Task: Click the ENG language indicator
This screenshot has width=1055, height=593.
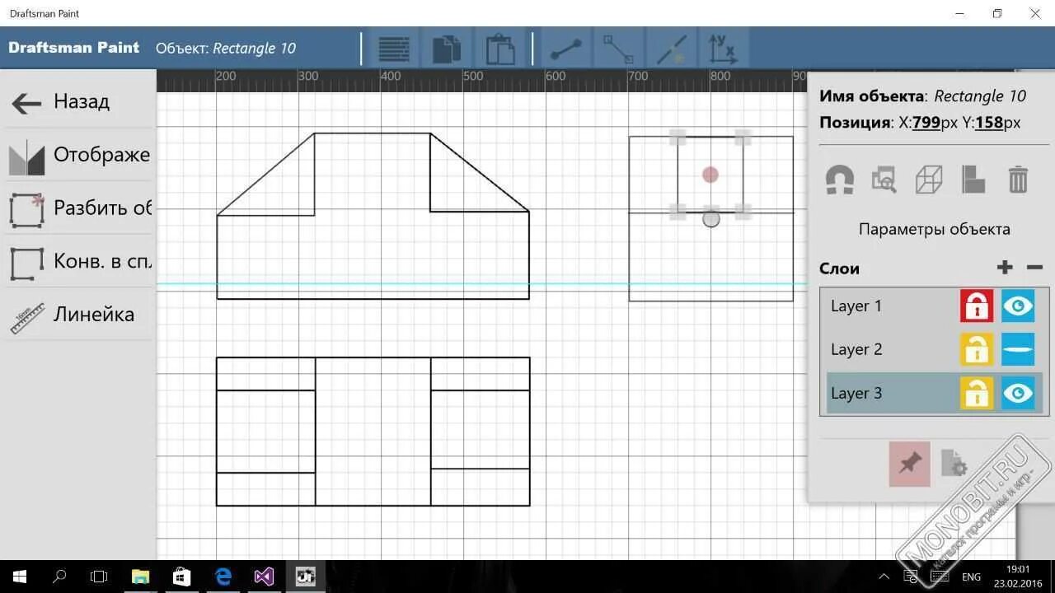Action: coord(972,577)
